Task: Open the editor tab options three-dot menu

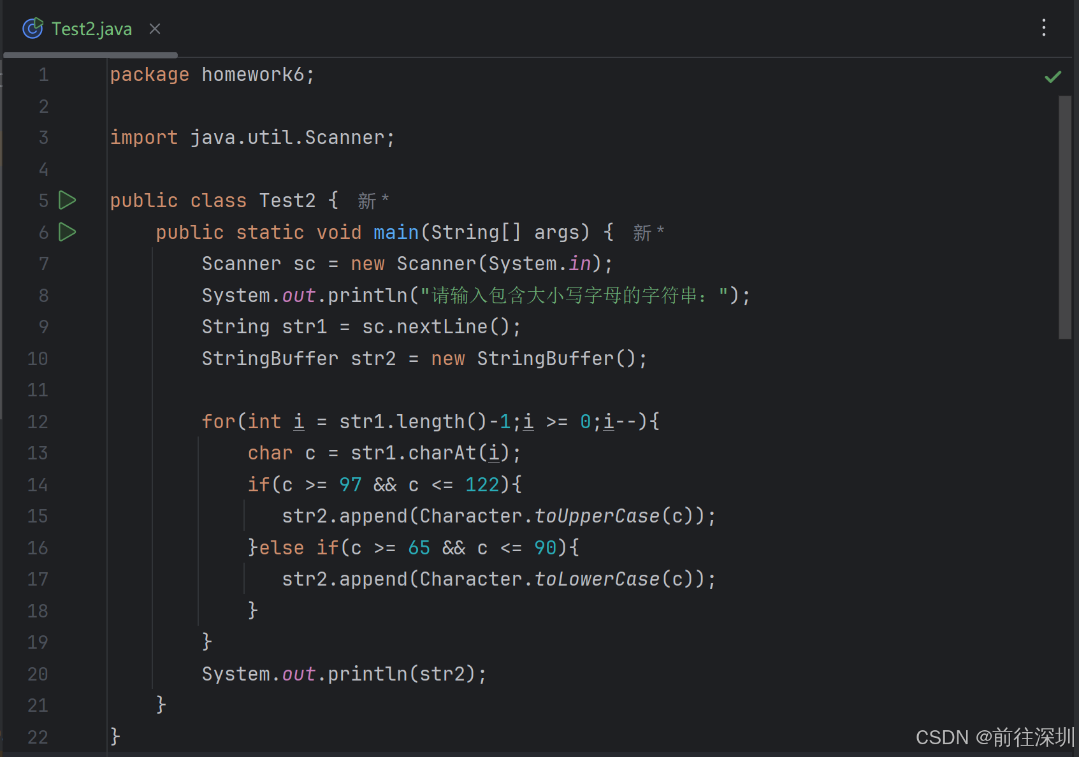Action: click(1043, 27)
